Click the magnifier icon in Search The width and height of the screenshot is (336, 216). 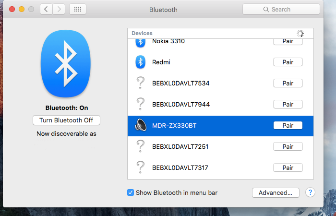(266, 10)
